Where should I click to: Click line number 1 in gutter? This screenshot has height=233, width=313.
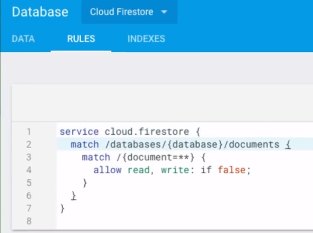point(29,132)
